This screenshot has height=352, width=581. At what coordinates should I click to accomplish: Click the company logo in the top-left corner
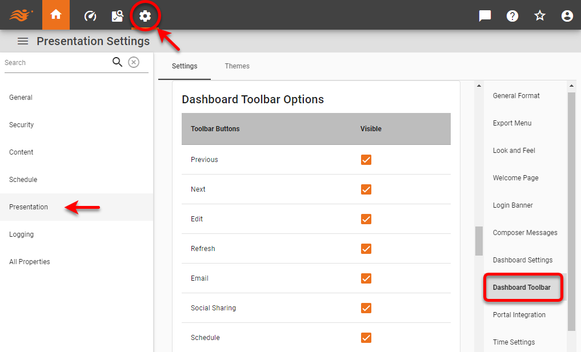(21, 15)
